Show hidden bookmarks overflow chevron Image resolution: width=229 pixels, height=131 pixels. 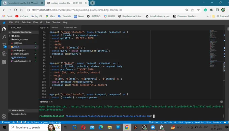coord(208,16)
